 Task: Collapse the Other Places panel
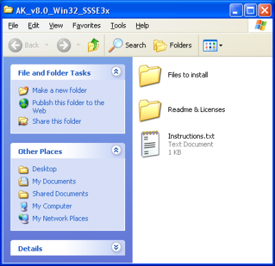click(116, 150)
